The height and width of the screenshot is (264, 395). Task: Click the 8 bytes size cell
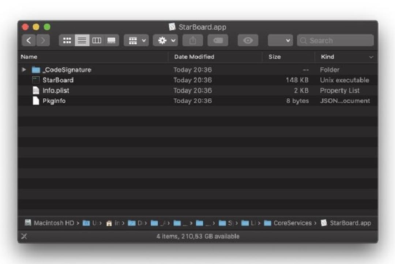tap(297, 101)
